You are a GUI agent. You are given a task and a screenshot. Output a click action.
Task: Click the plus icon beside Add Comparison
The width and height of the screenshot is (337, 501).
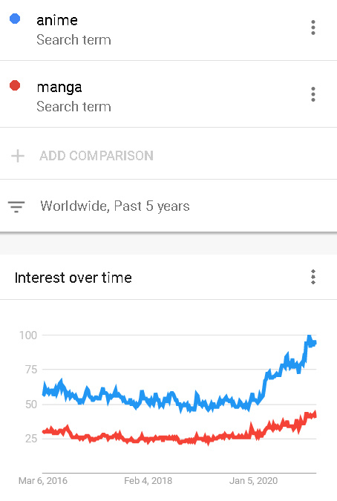(18, 156)
